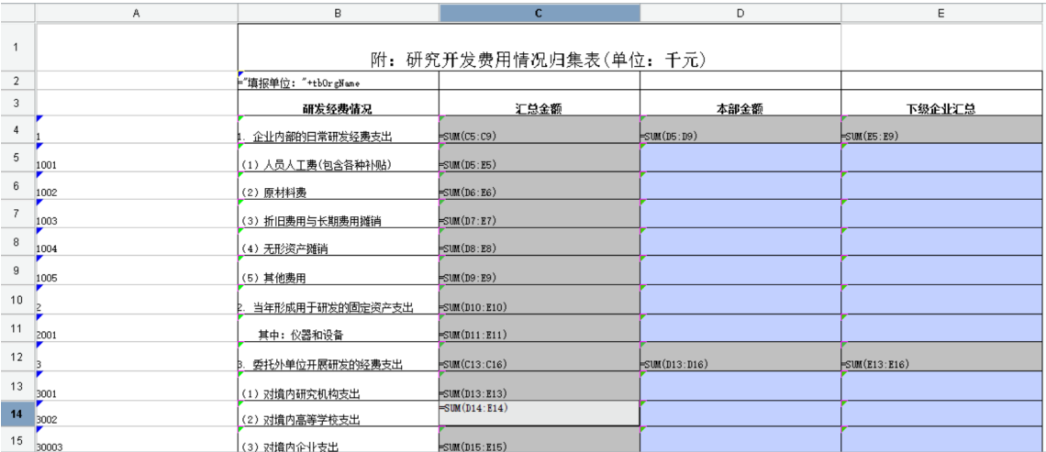Select row header 6
The image size is (1046, 452).
coord(17,185)
